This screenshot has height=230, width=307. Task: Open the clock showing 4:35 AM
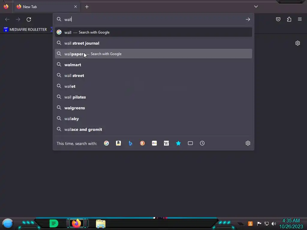291,223
